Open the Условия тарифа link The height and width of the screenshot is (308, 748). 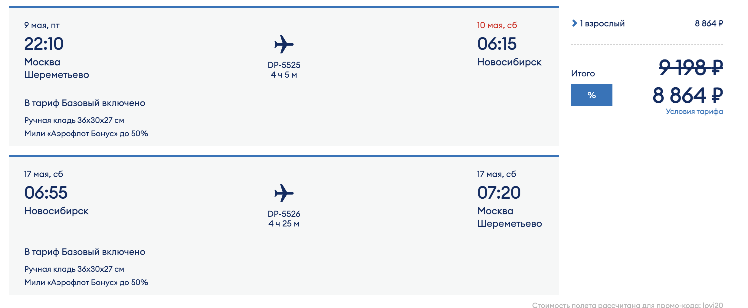[694, 111]
